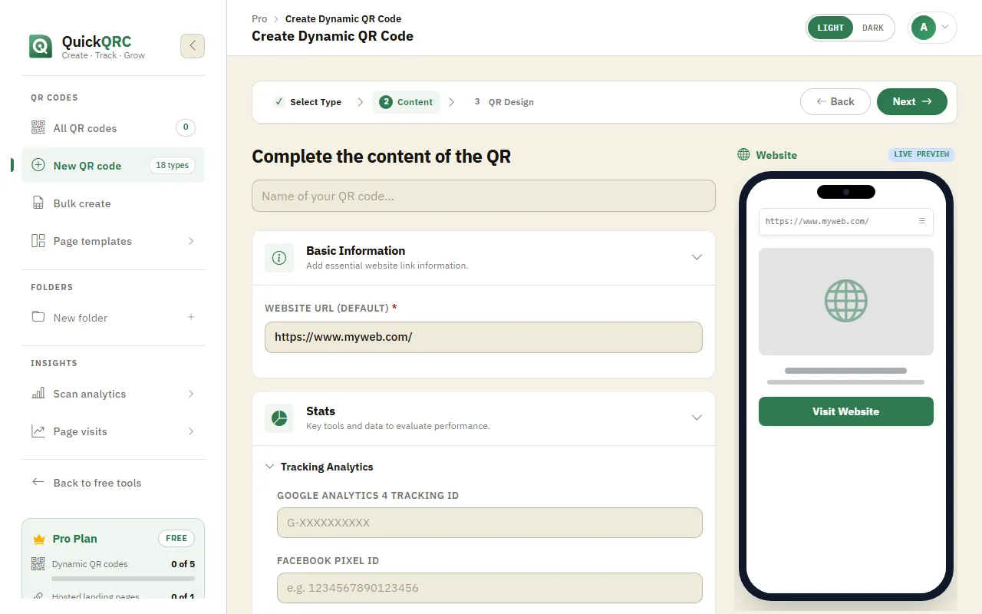Jump to the QR Design step

click(x=503, y=102)
